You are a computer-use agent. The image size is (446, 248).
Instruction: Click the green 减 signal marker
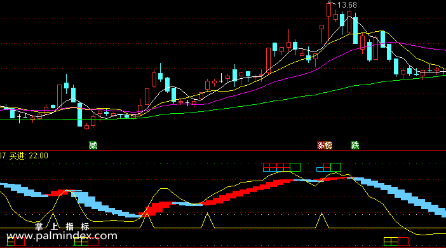tap(93, 145)
